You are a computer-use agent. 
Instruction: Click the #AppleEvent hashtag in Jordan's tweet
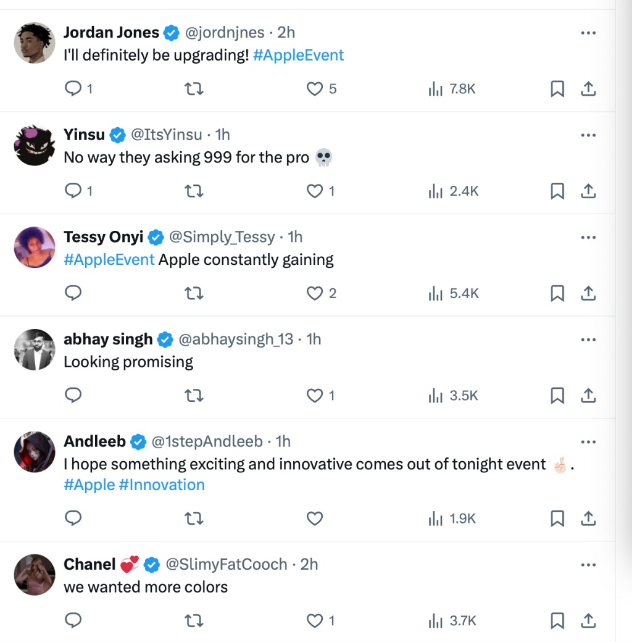(x=298, y=55)
